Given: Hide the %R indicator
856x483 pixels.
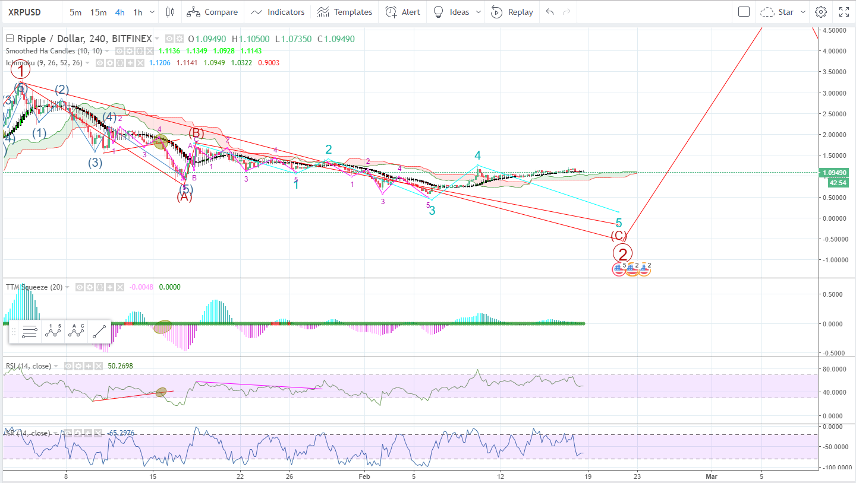Looking at the screenshot, I should click(68, 433).
